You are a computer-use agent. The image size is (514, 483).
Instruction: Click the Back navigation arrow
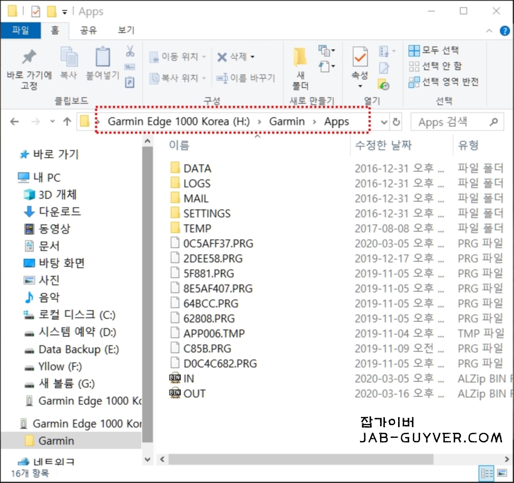coord(15,122)
